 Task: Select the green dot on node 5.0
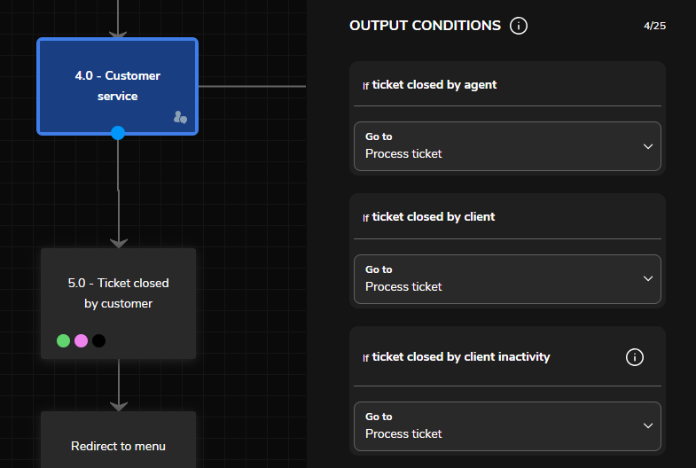[x=64, y=340]
